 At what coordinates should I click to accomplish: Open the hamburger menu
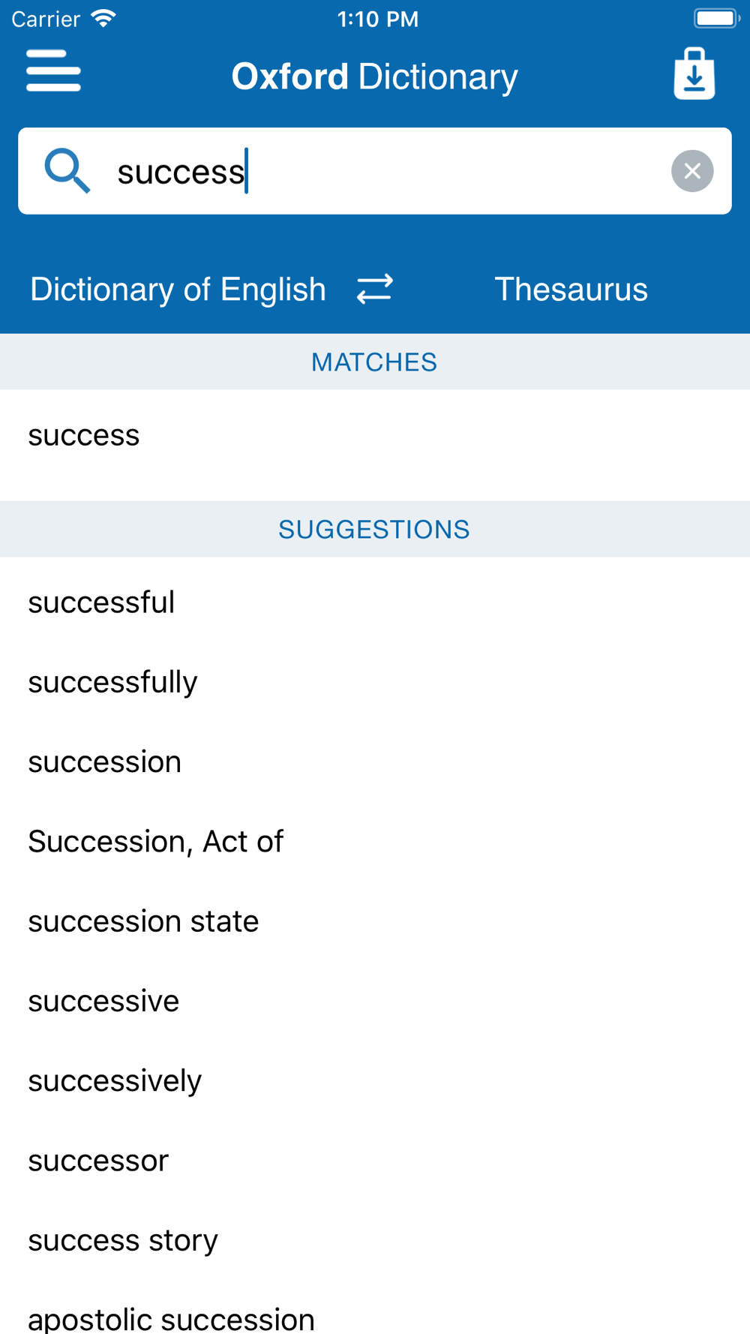53,71
